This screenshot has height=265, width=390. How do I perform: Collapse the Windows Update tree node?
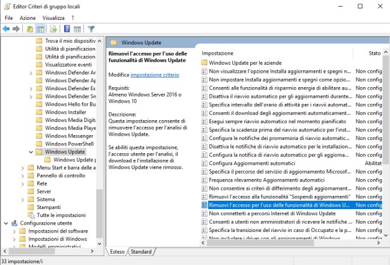[31, 151]
